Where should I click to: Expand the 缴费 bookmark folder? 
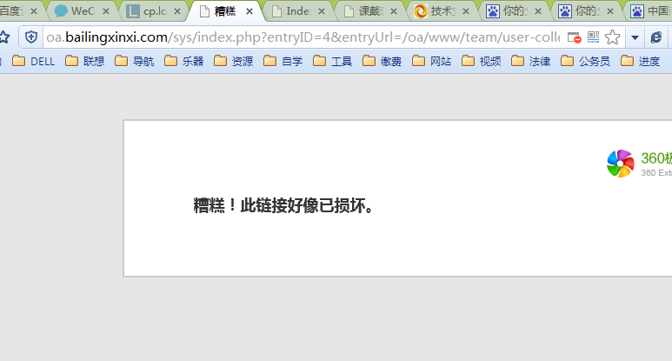click(382, 61)
